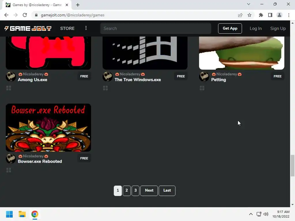The height and width of the screenshot is (221, 295).
Task: Toggle the browser side panel
Action: click(x=270, y=15)
